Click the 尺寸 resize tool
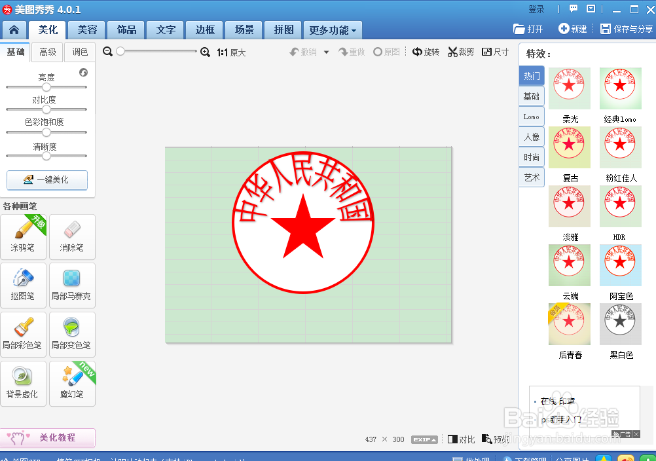Image resolution: width=656 pixels, height=461 pixels. 496,52
